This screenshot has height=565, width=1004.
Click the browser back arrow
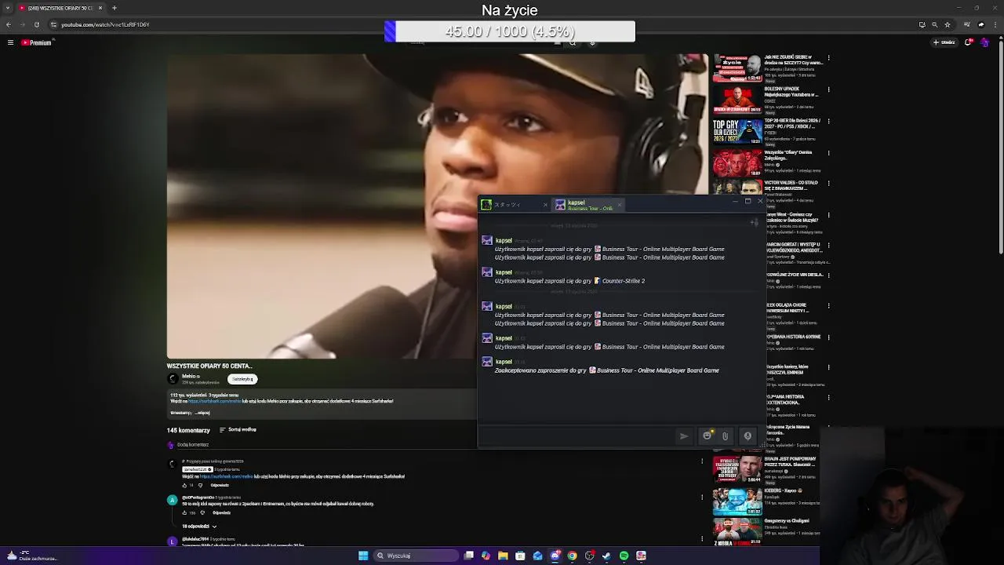tap(9, 24)
